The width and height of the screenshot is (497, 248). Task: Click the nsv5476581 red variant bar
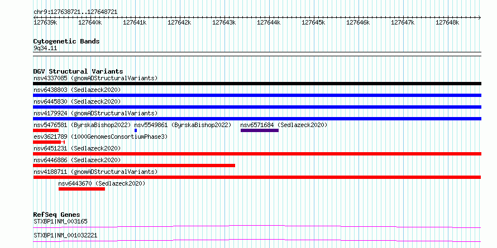46,130
